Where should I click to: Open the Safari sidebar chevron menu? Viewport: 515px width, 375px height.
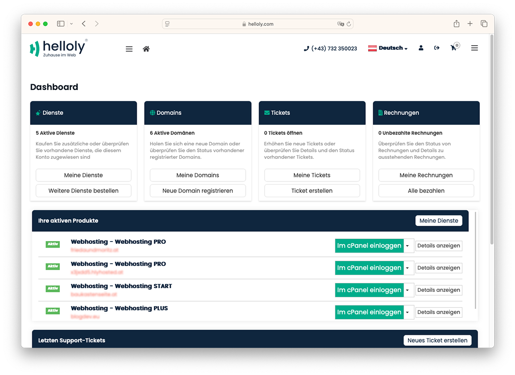71,24
